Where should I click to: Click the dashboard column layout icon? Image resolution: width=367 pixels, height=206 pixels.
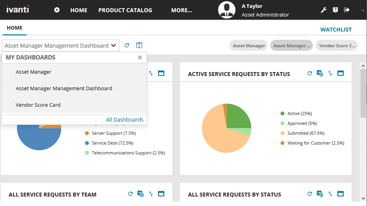coord(139,46)
